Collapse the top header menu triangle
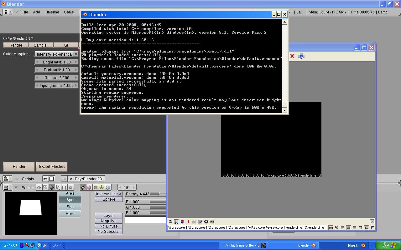The height and width of the screenshot is (250, 401). pyautogui.click(x=16, y=12)
